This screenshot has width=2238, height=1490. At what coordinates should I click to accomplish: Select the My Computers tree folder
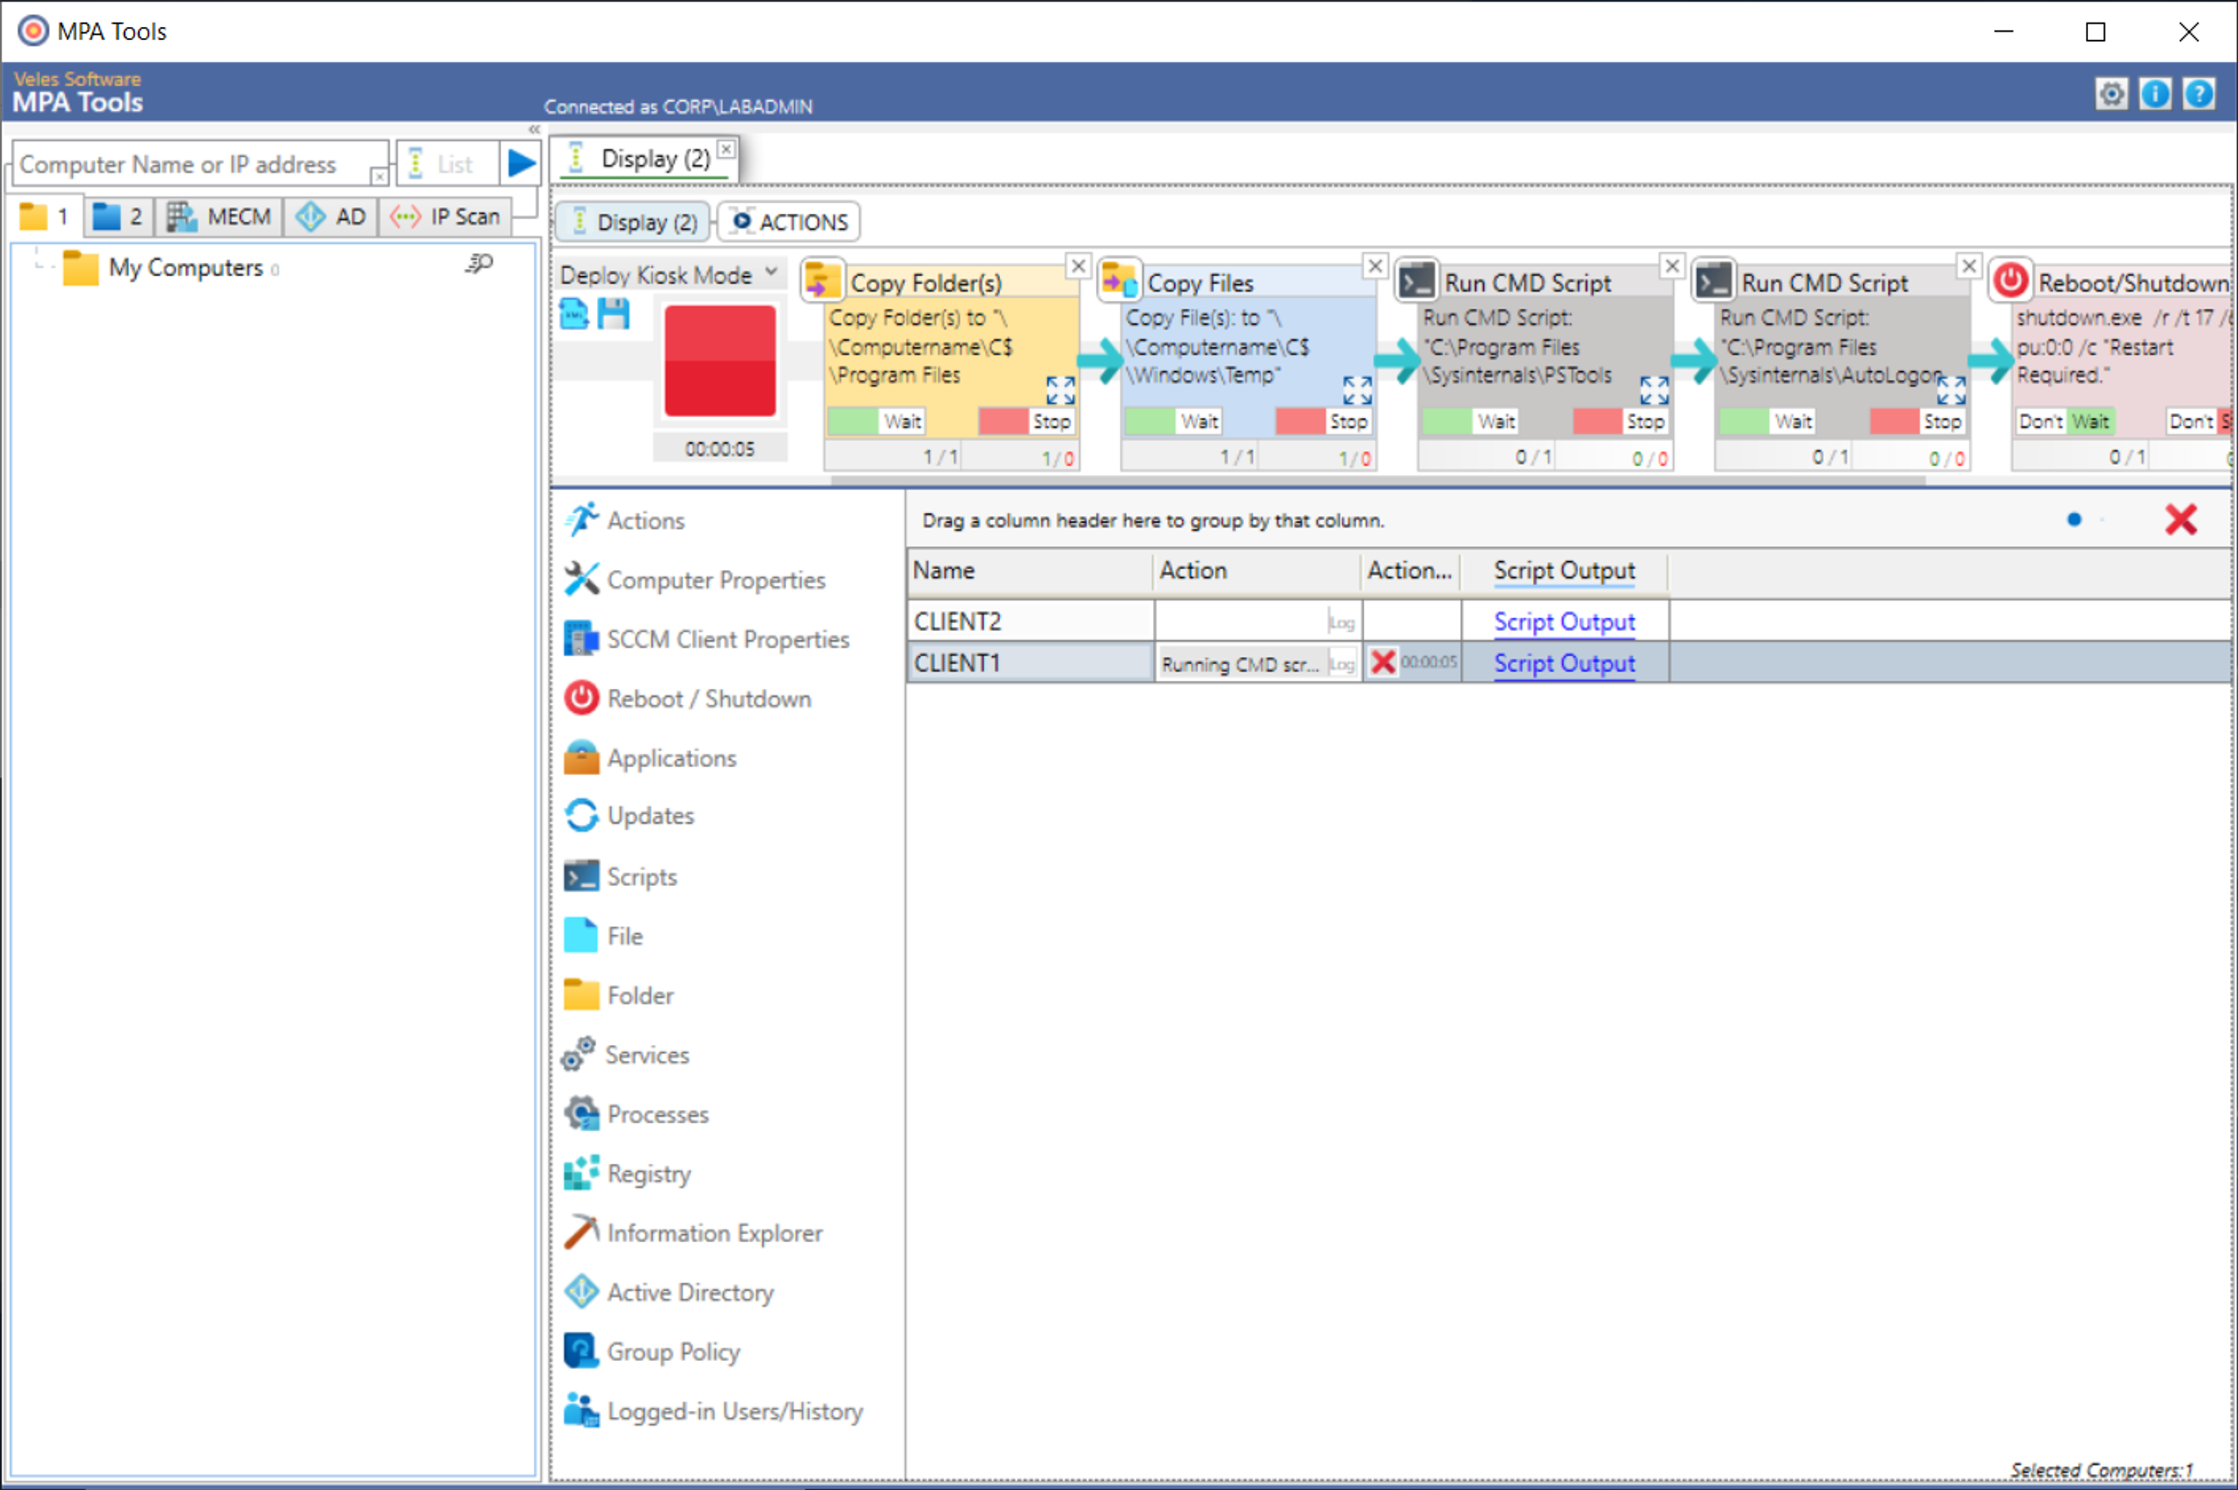click(x=172, y=268)
